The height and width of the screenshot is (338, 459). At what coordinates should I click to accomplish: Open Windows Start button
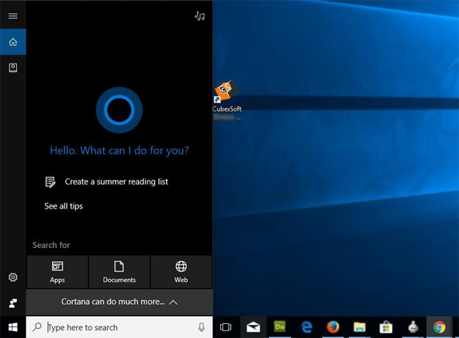[13, 327]
